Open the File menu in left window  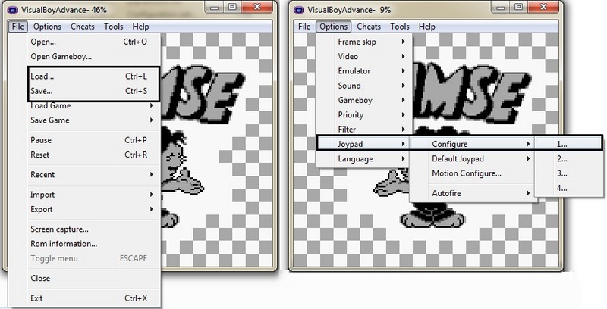pos(17,27)
